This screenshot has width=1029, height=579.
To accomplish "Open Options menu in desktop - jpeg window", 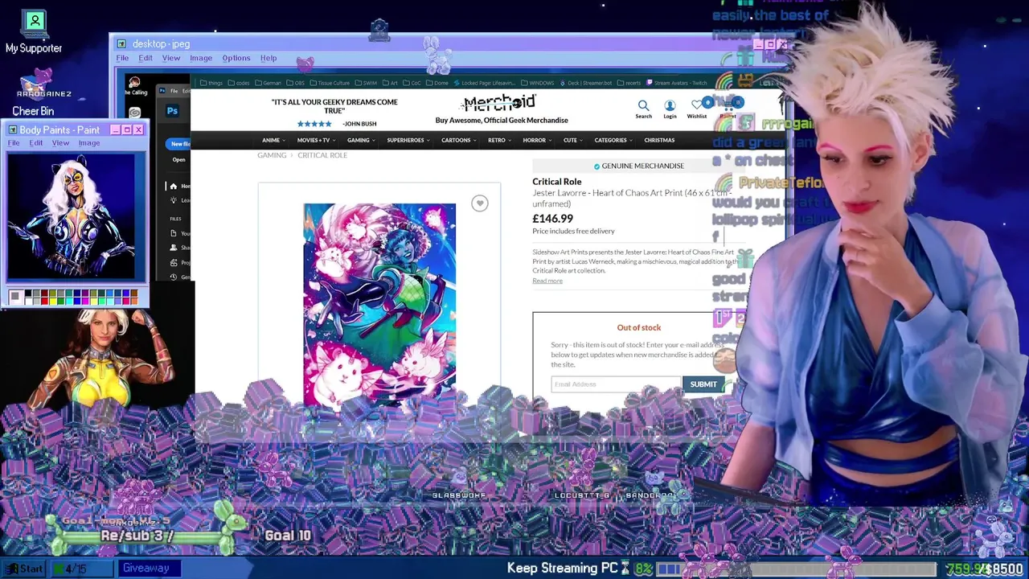I will 236,58.
